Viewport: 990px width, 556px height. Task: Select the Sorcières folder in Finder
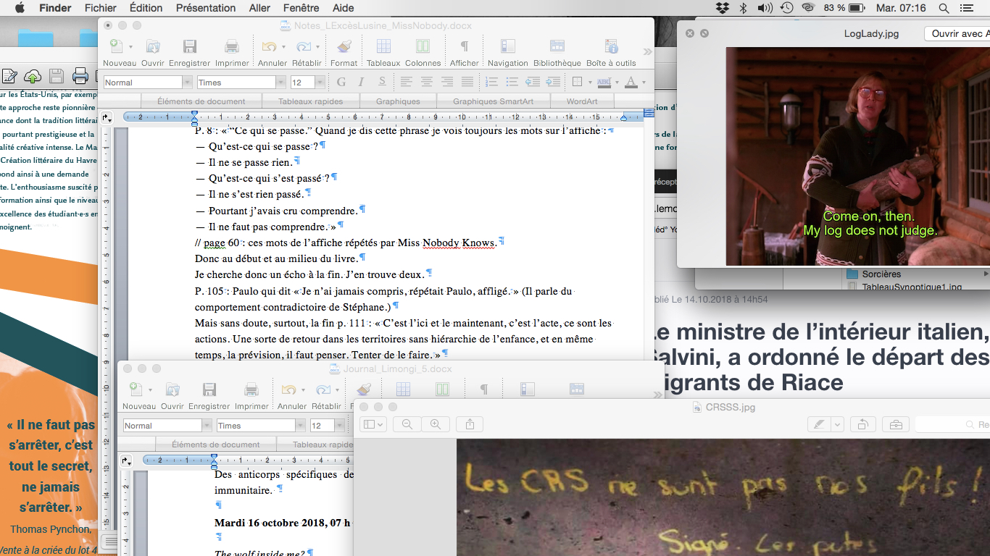(x=881, y=274)
